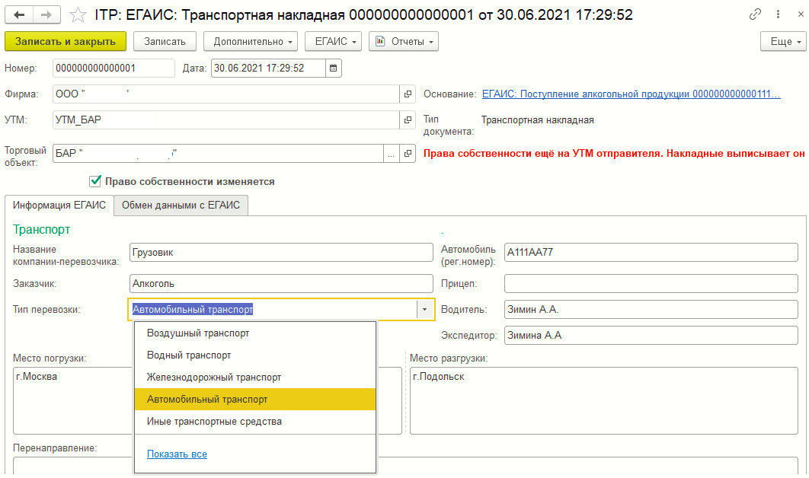Open the calendar picker for Дата field
The height and width of the screenshot is (478, 809).
pyautogui.click(x=333, y=69)
